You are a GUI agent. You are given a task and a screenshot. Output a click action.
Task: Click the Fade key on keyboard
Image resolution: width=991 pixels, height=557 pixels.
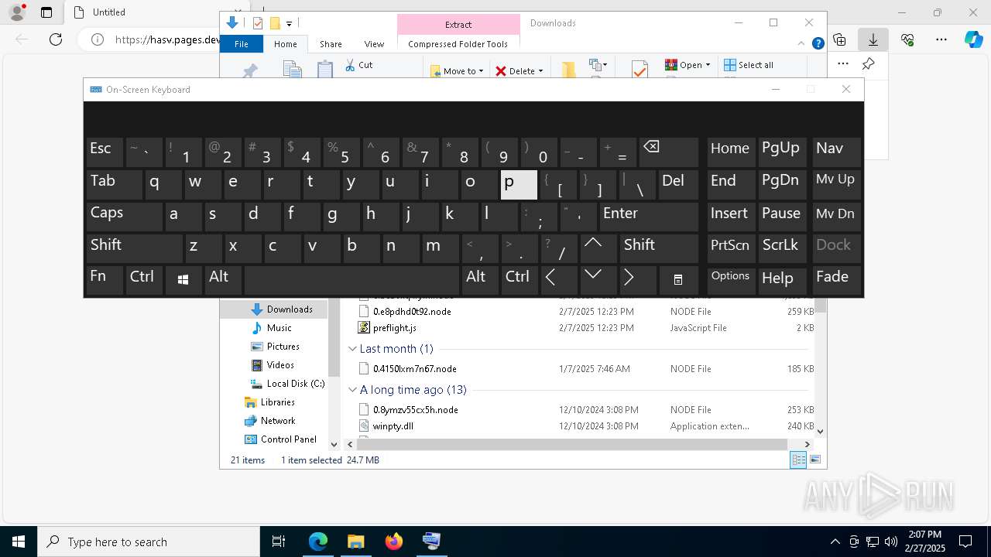click(836, 279)
